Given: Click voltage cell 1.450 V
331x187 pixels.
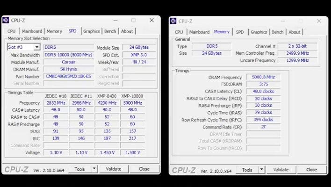Looking at the screenshot, I should point(107,152).
